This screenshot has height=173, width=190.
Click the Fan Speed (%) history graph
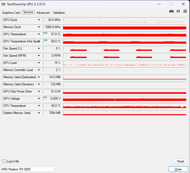tap(124, 48)
